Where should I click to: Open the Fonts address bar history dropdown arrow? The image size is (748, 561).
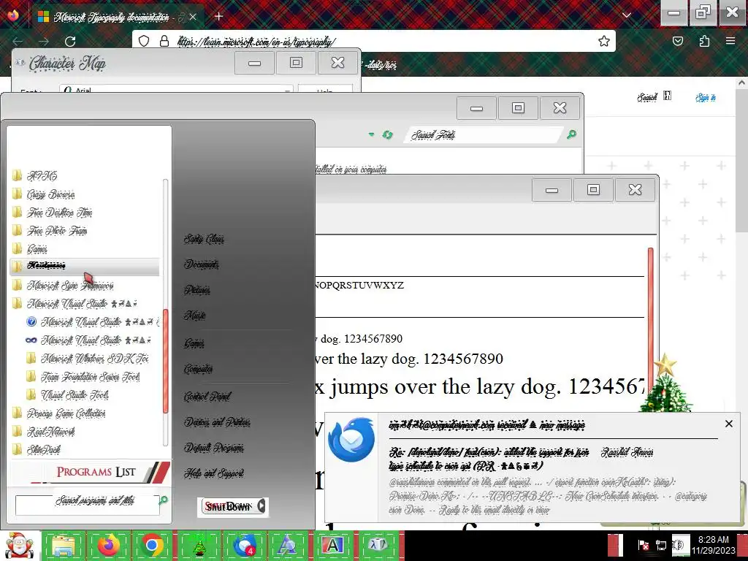tap(371, 134)
